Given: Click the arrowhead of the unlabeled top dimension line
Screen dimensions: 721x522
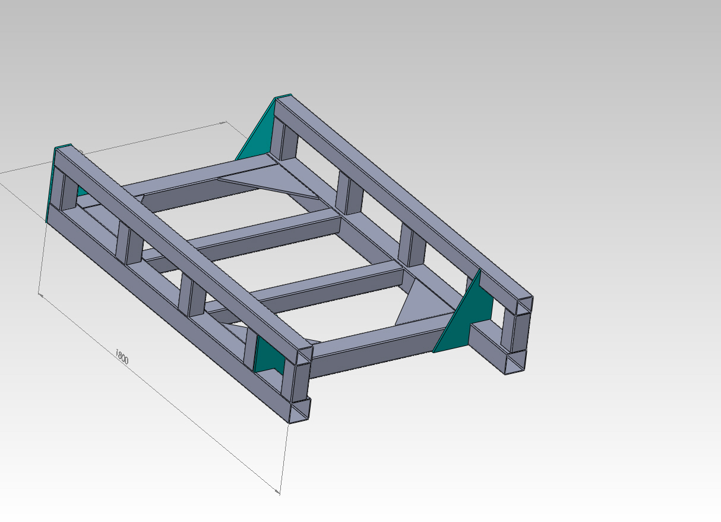Looking at the screenshot, I should [x=224, y=123].
